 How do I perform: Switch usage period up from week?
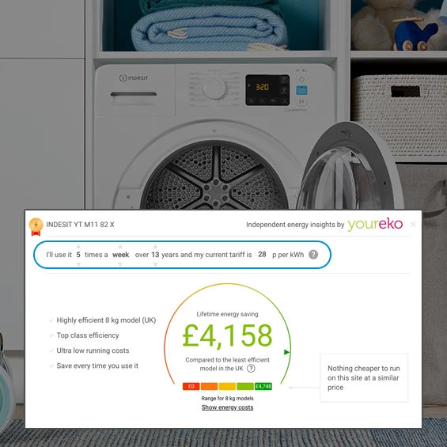tap(120, 246)
